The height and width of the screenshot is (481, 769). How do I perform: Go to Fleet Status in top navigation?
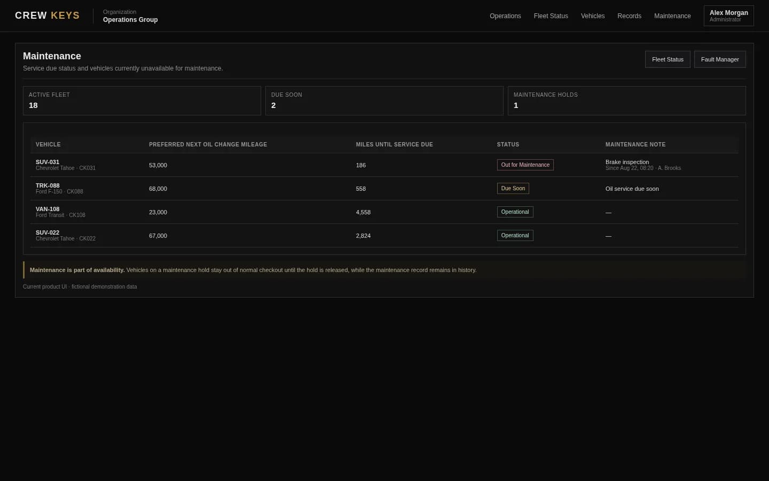point(551,16)
